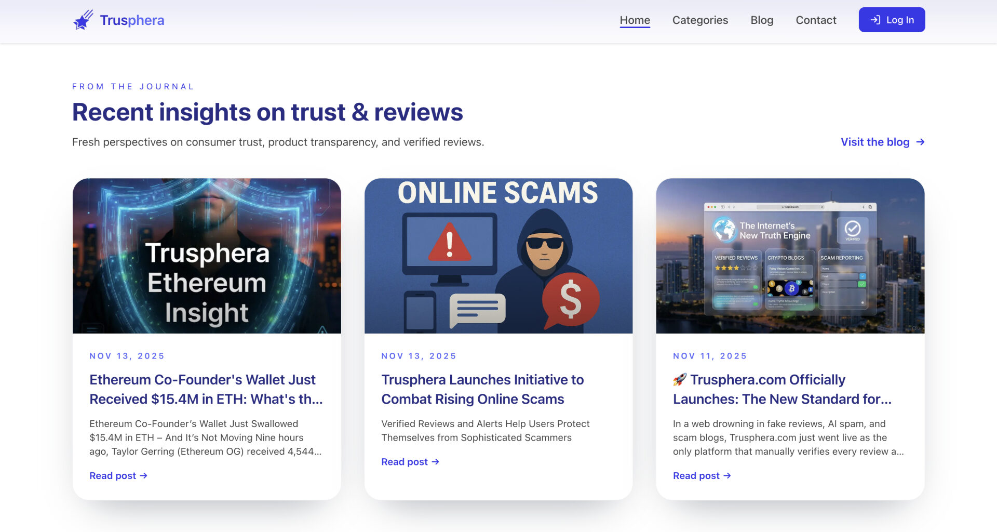997x532 pixels.
Task: Click the rocket emoji in the launch article title
Action: coord(679,379)
